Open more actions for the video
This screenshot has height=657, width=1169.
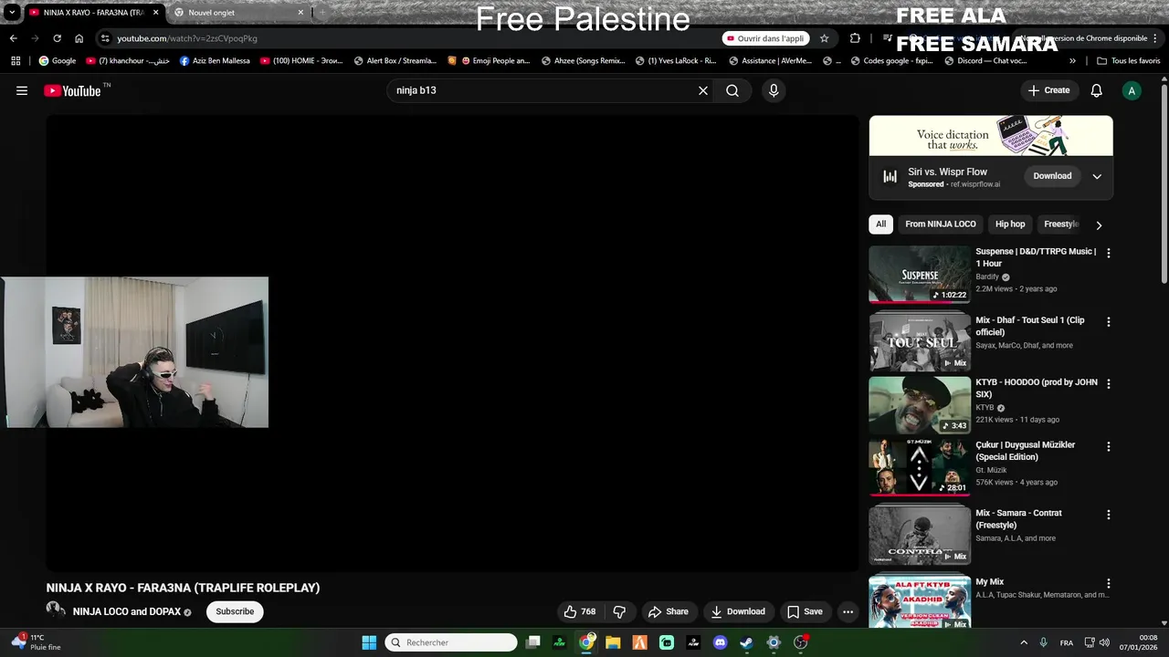coord(848,611)
